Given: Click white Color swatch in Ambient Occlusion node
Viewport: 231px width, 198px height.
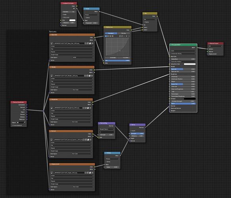Looking at the screenshot, I should click(73, 20).
